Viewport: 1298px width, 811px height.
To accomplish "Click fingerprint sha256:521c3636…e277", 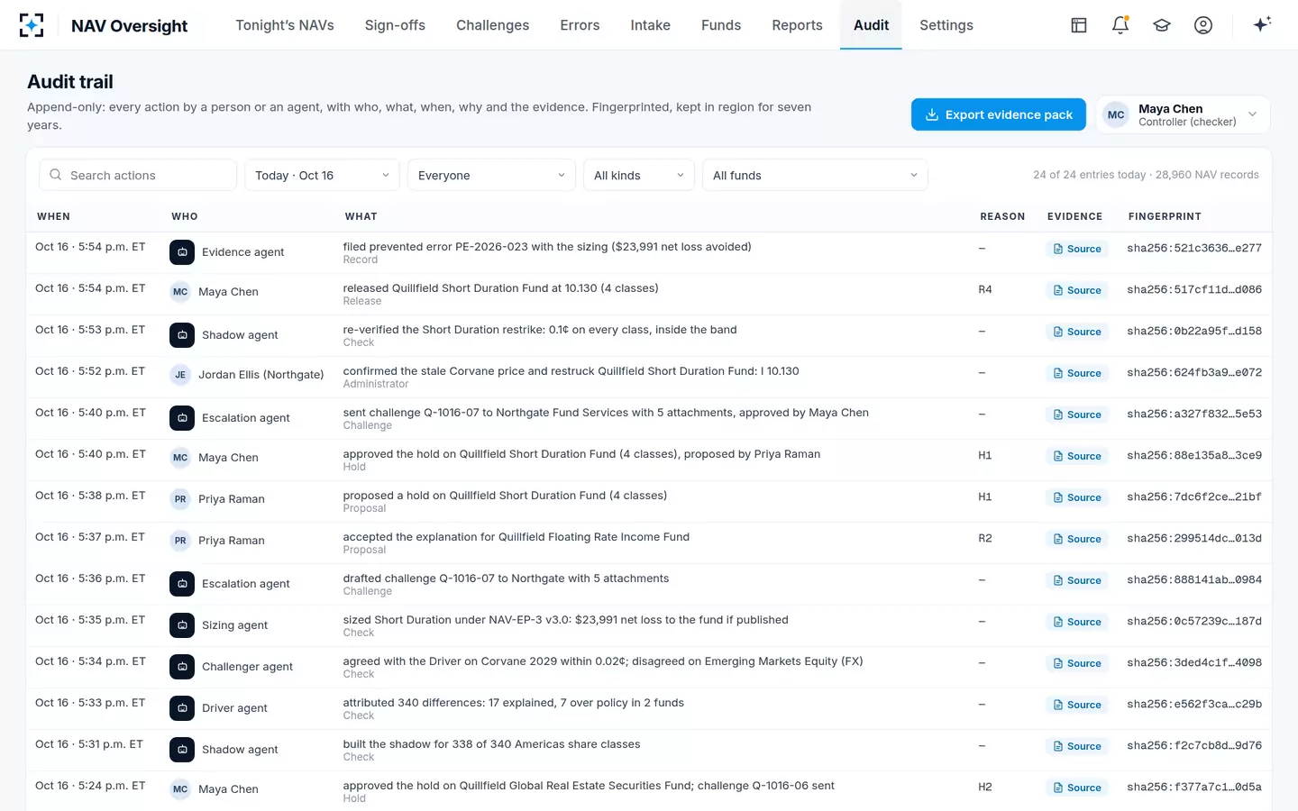I will coord(1194,248).
